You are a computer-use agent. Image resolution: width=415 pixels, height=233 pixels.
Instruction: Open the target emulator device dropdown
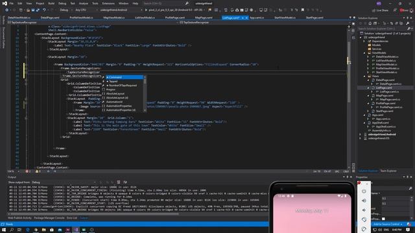(177, 10)
